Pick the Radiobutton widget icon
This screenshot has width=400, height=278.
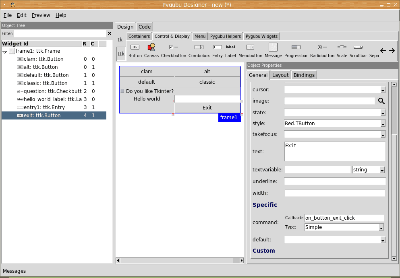pyautogui.click(x=322, y=47)
